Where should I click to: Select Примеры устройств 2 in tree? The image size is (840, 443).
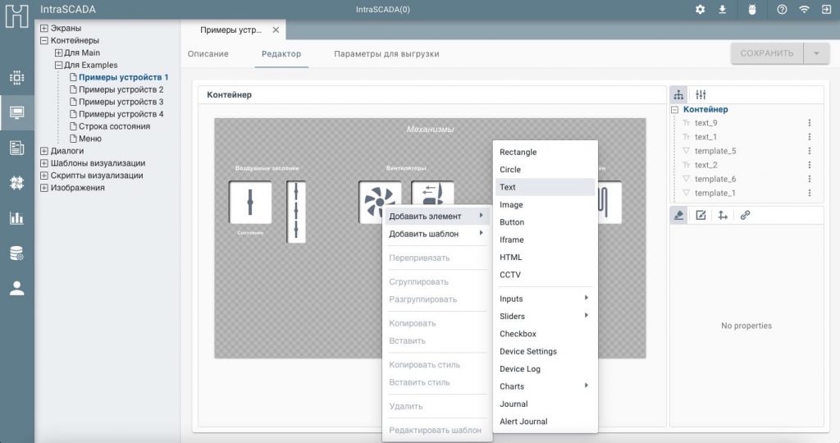click(121, 90)
